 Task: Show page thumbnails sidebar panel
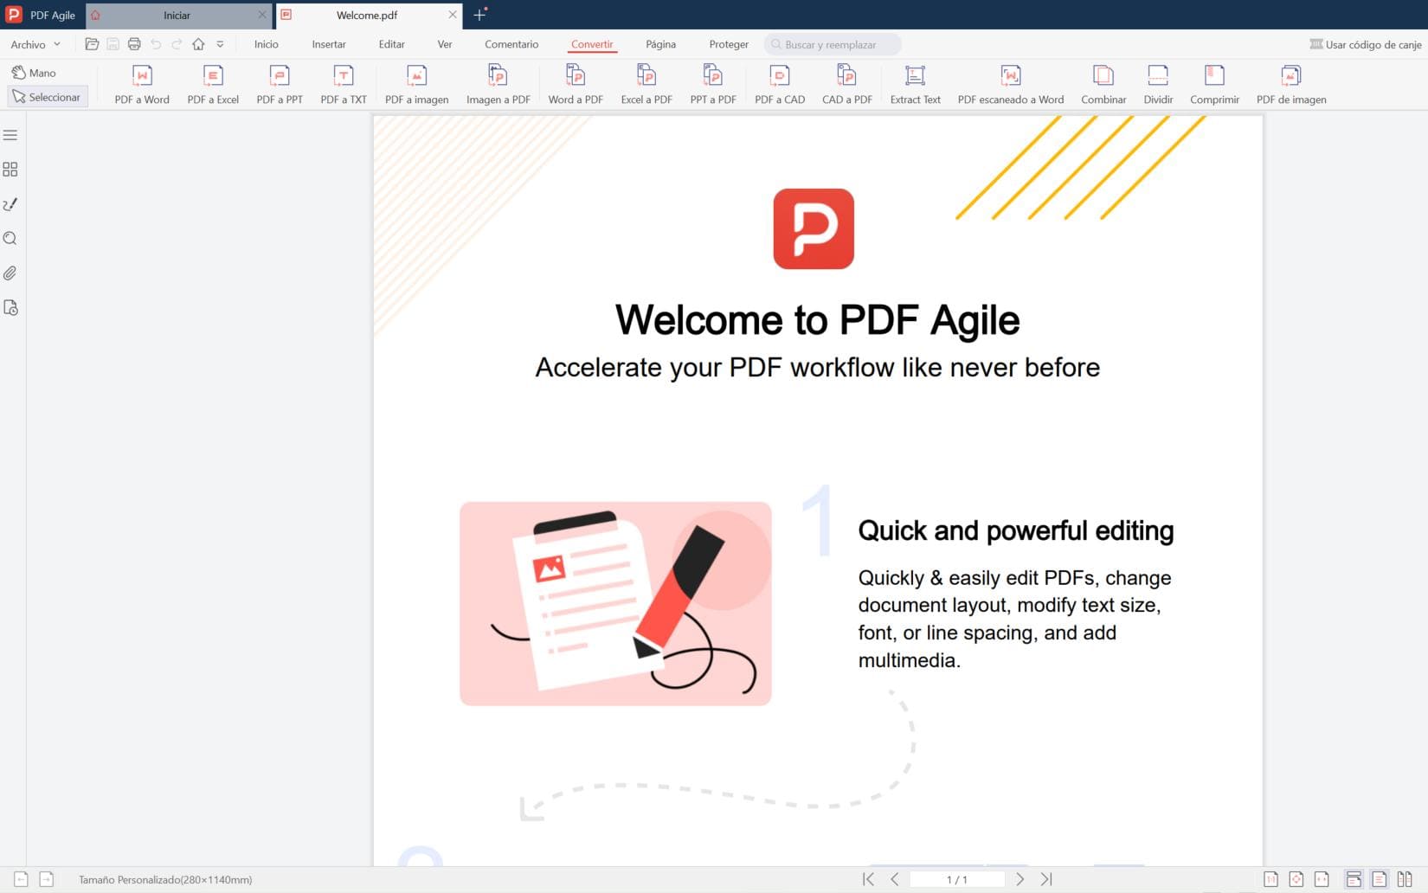(10, 170)
